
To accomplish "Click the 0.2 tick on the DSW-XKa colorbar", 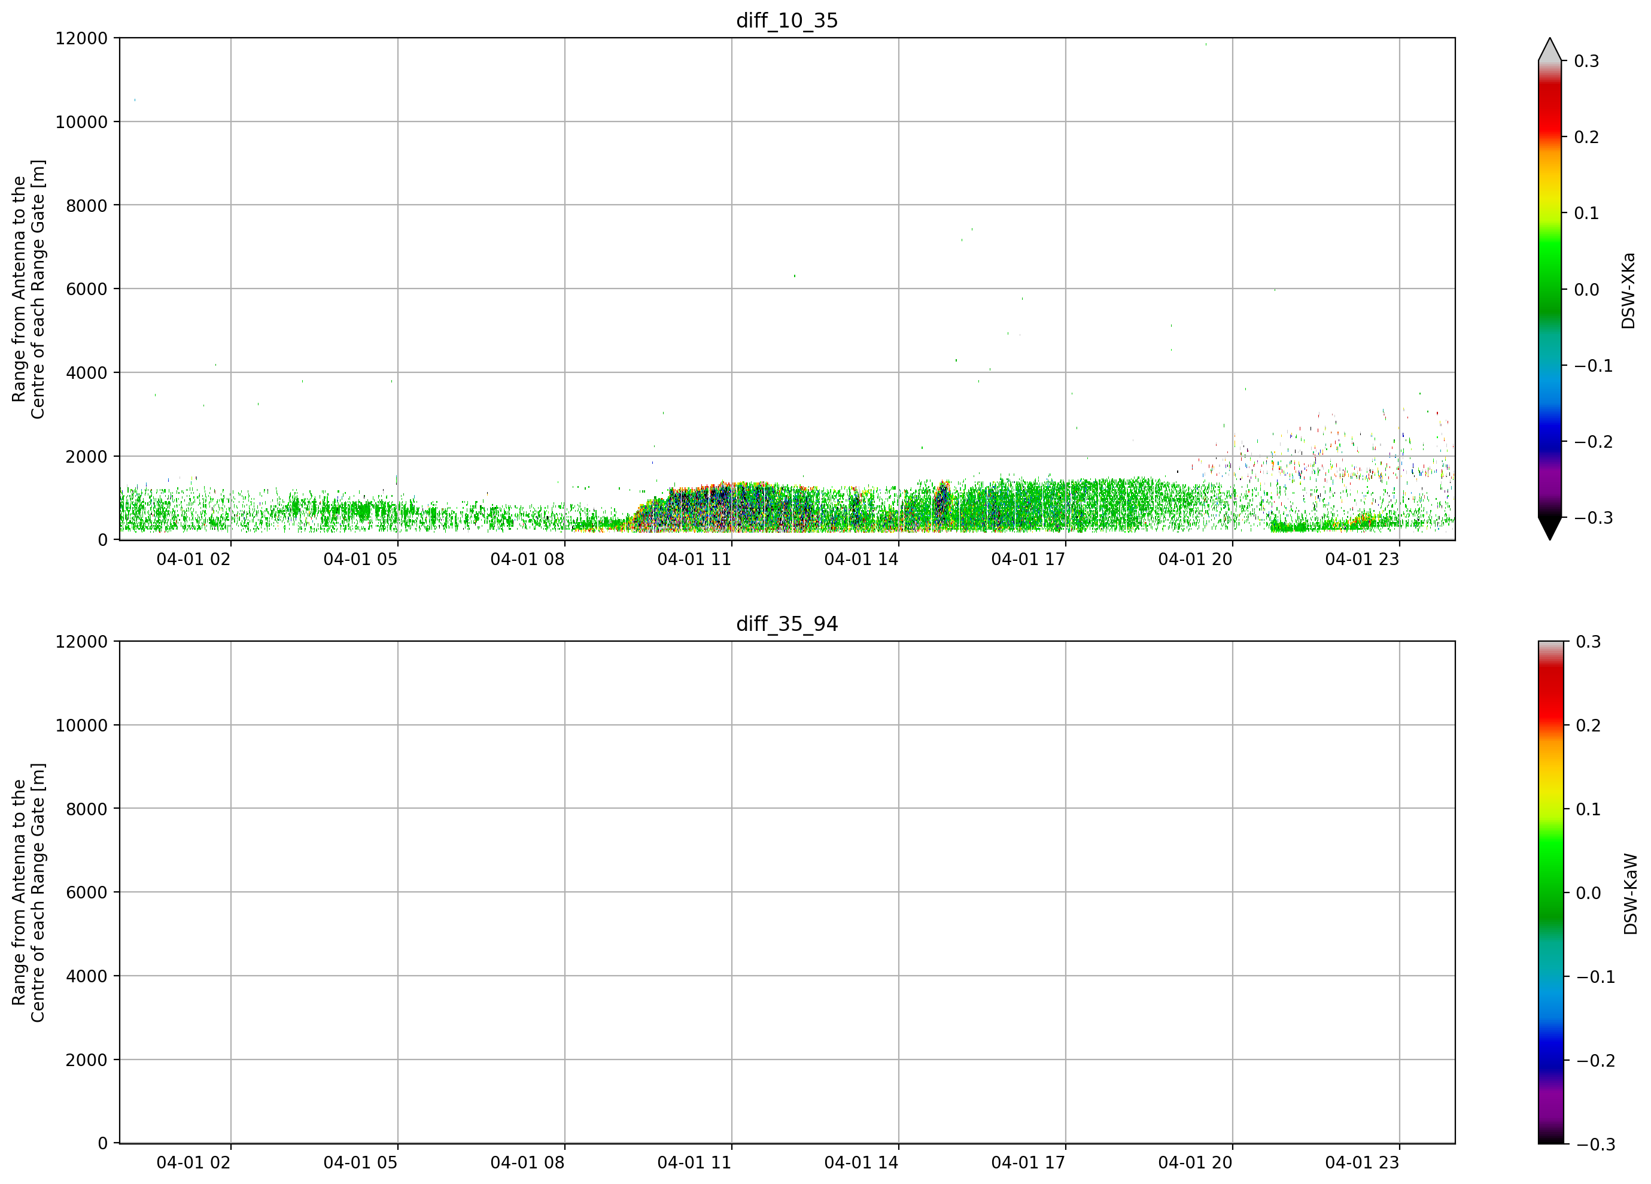I will tap(1586, 137).
